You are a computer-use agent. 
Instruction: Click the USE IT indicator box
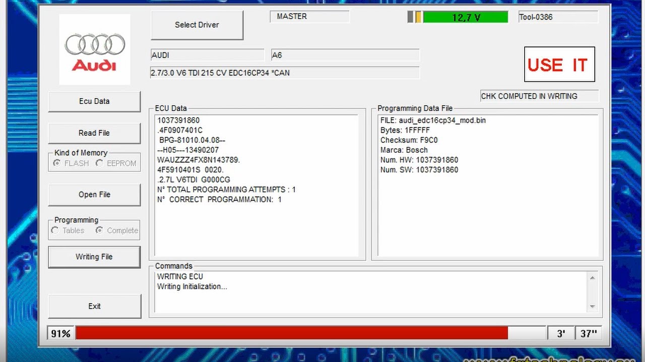[x=559, y=64]
